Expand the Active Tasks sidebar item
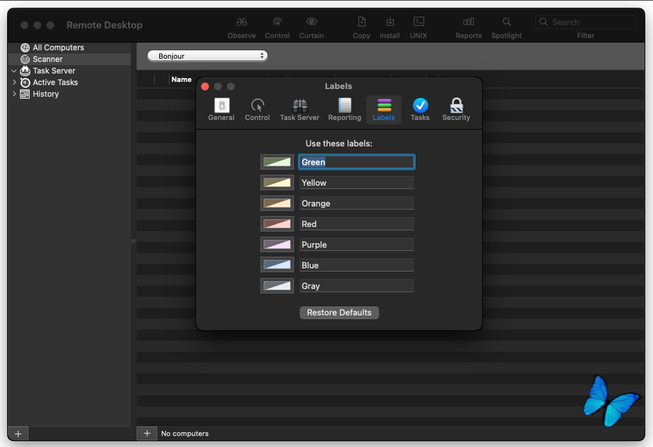 [14, 83]
